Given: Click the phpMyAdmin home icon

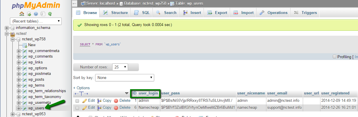Looking at the screenshot, I should click(x=22, y=14).
